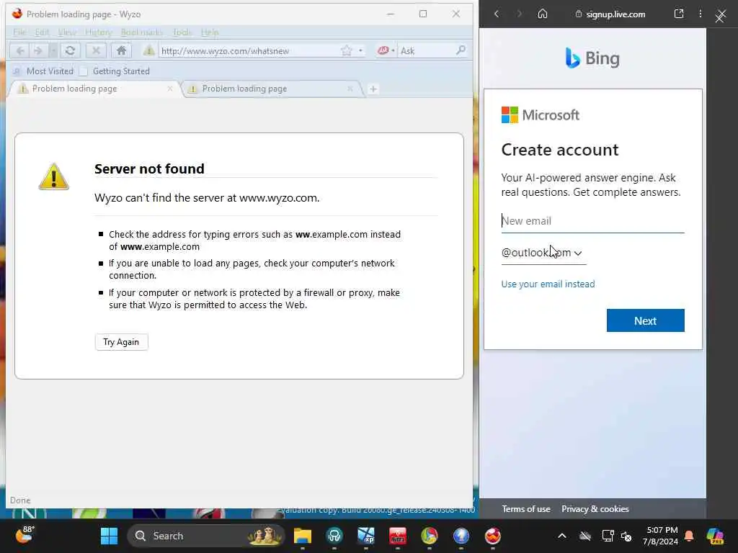The image size is (738, 553).
Task: Go forward in Wyzo browser toolbar
Action: [39, 51]
